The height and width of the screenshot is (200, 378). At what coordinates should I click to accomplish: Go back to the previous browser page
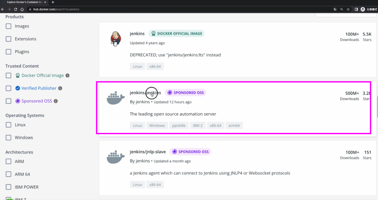click(x=3, y=9)
